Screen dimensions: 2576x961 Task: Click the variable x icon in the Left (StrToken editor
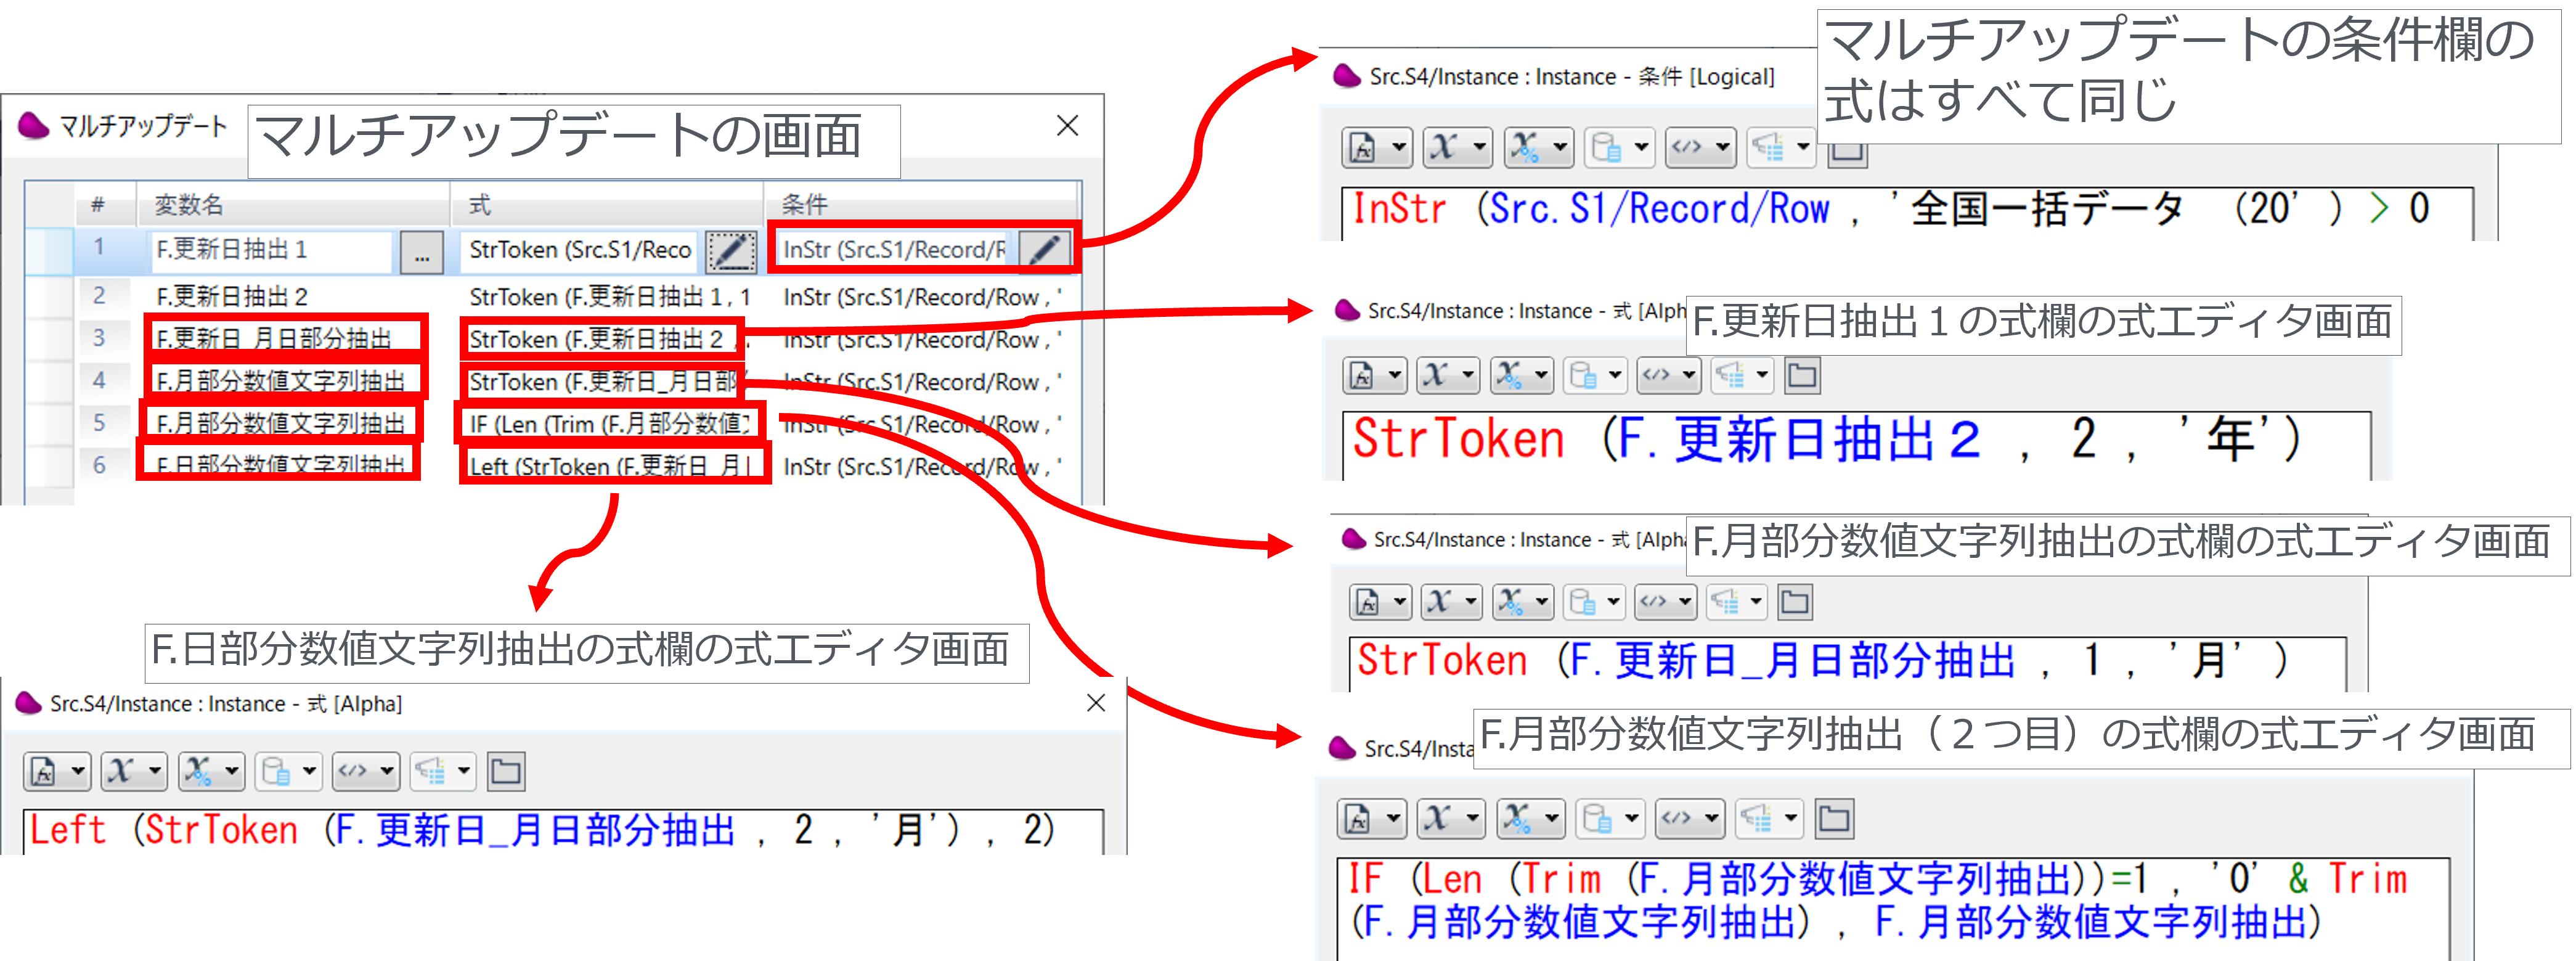click(121, 771)
